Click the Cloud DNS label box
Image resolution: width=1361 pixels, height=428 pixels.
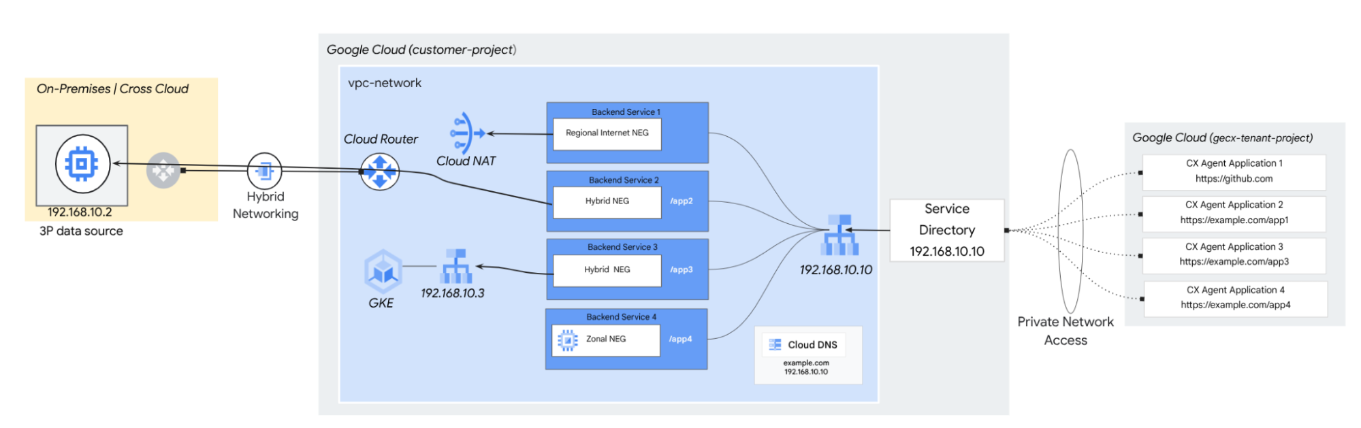803,344
